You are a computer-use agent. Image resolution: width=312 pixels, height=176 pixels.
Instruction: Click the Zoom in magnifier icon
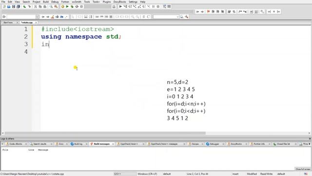click(x=133, y=17)
